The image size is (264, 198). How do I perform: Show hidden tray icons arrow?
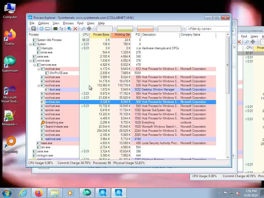[219, 193]
